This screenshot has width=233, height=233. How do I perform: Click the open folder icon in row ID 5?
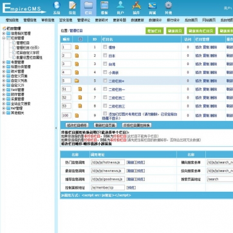click(x=77, y=80)
